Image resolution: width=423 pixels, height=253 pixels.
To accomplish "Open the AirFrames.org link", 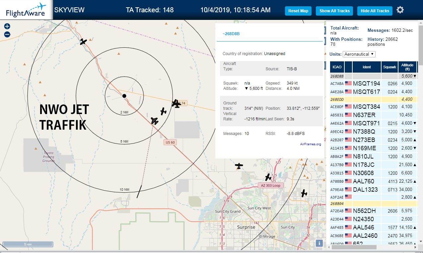I will coord(311,144).
